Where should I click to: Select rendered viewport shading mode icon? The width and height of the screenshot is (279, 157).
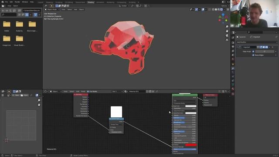pos(221,10)
